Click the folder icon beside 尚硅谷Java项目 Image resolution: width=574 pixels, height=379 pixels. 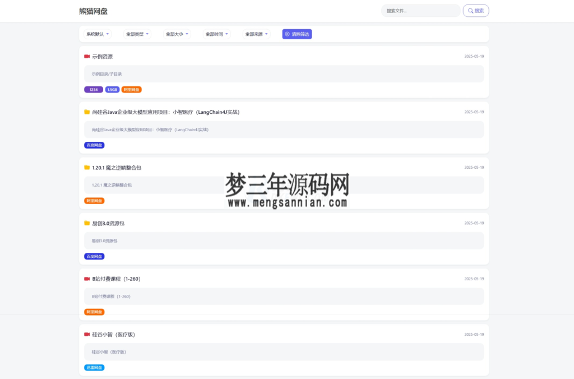coord(86,112)
